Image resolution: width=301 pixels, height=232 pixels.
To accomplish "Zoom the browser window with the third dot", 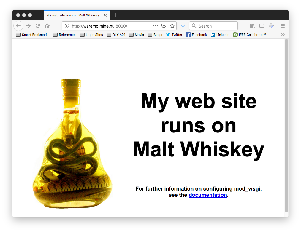I will click(30, 15).
